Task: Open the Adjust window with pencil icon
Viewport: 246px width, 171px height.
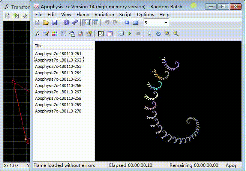Action: coord(46,34)
